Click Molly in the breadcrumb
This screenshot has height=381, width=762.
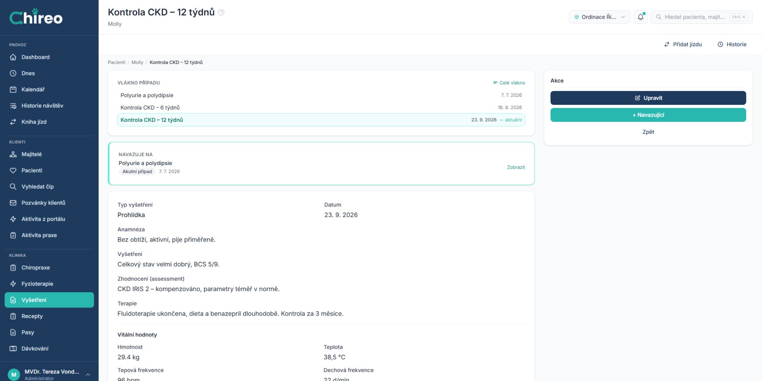pos(137,62)
